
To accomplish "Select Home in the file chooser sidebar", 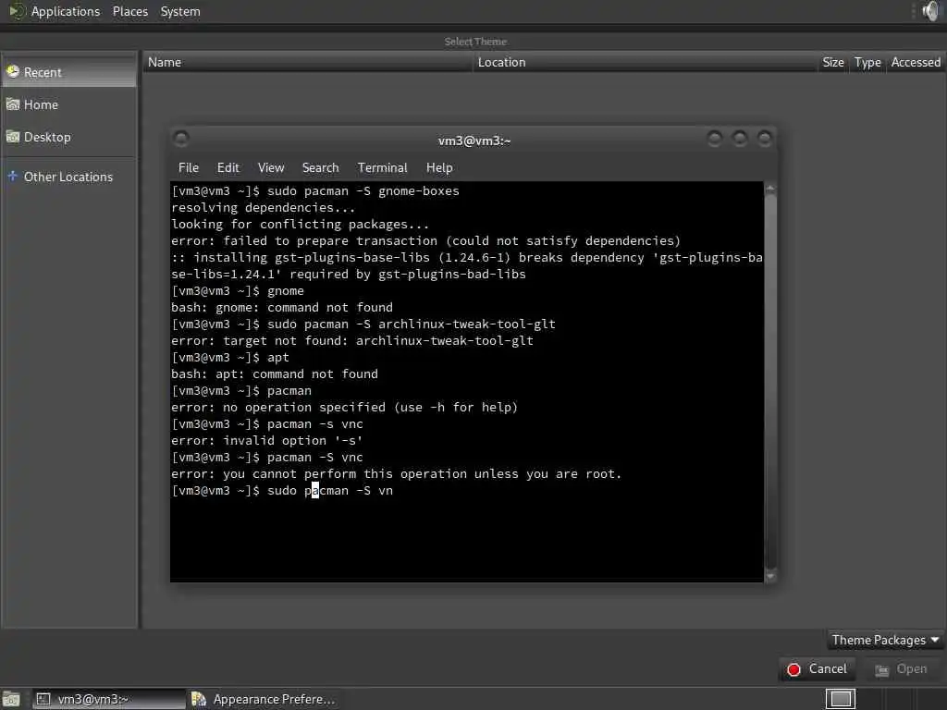I will coord(68,105).
